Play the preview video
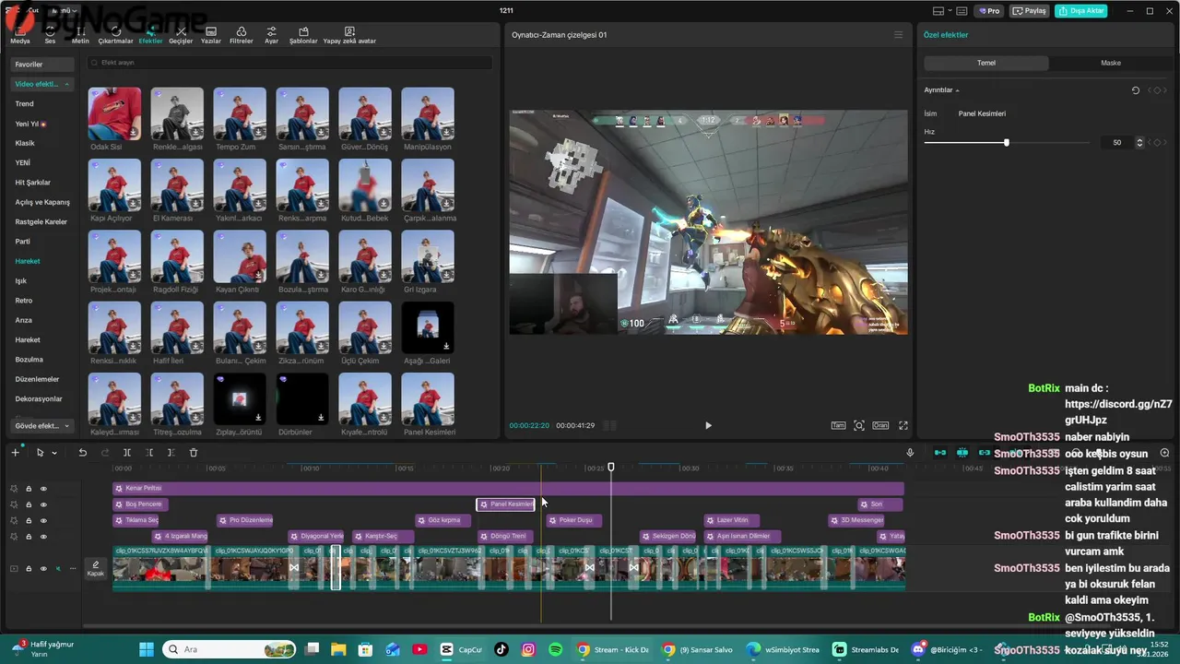 click(x=708, y=425)
